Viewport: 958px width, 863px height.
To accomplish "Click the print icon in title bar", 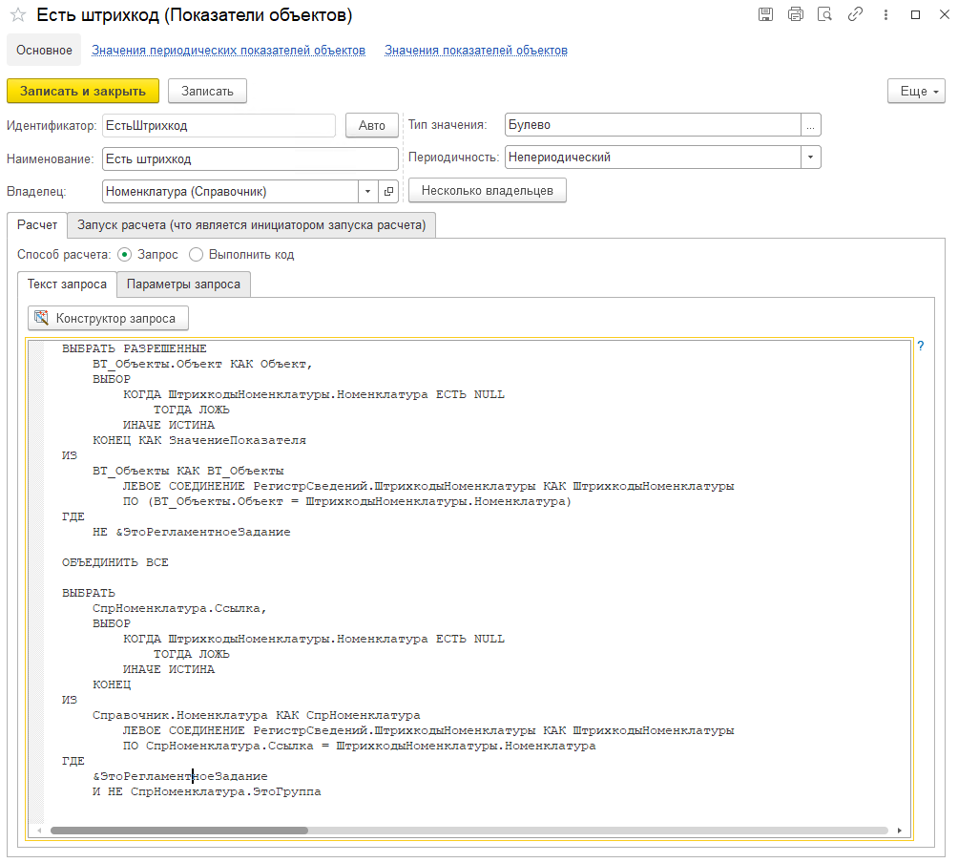I will click(796, 14).
